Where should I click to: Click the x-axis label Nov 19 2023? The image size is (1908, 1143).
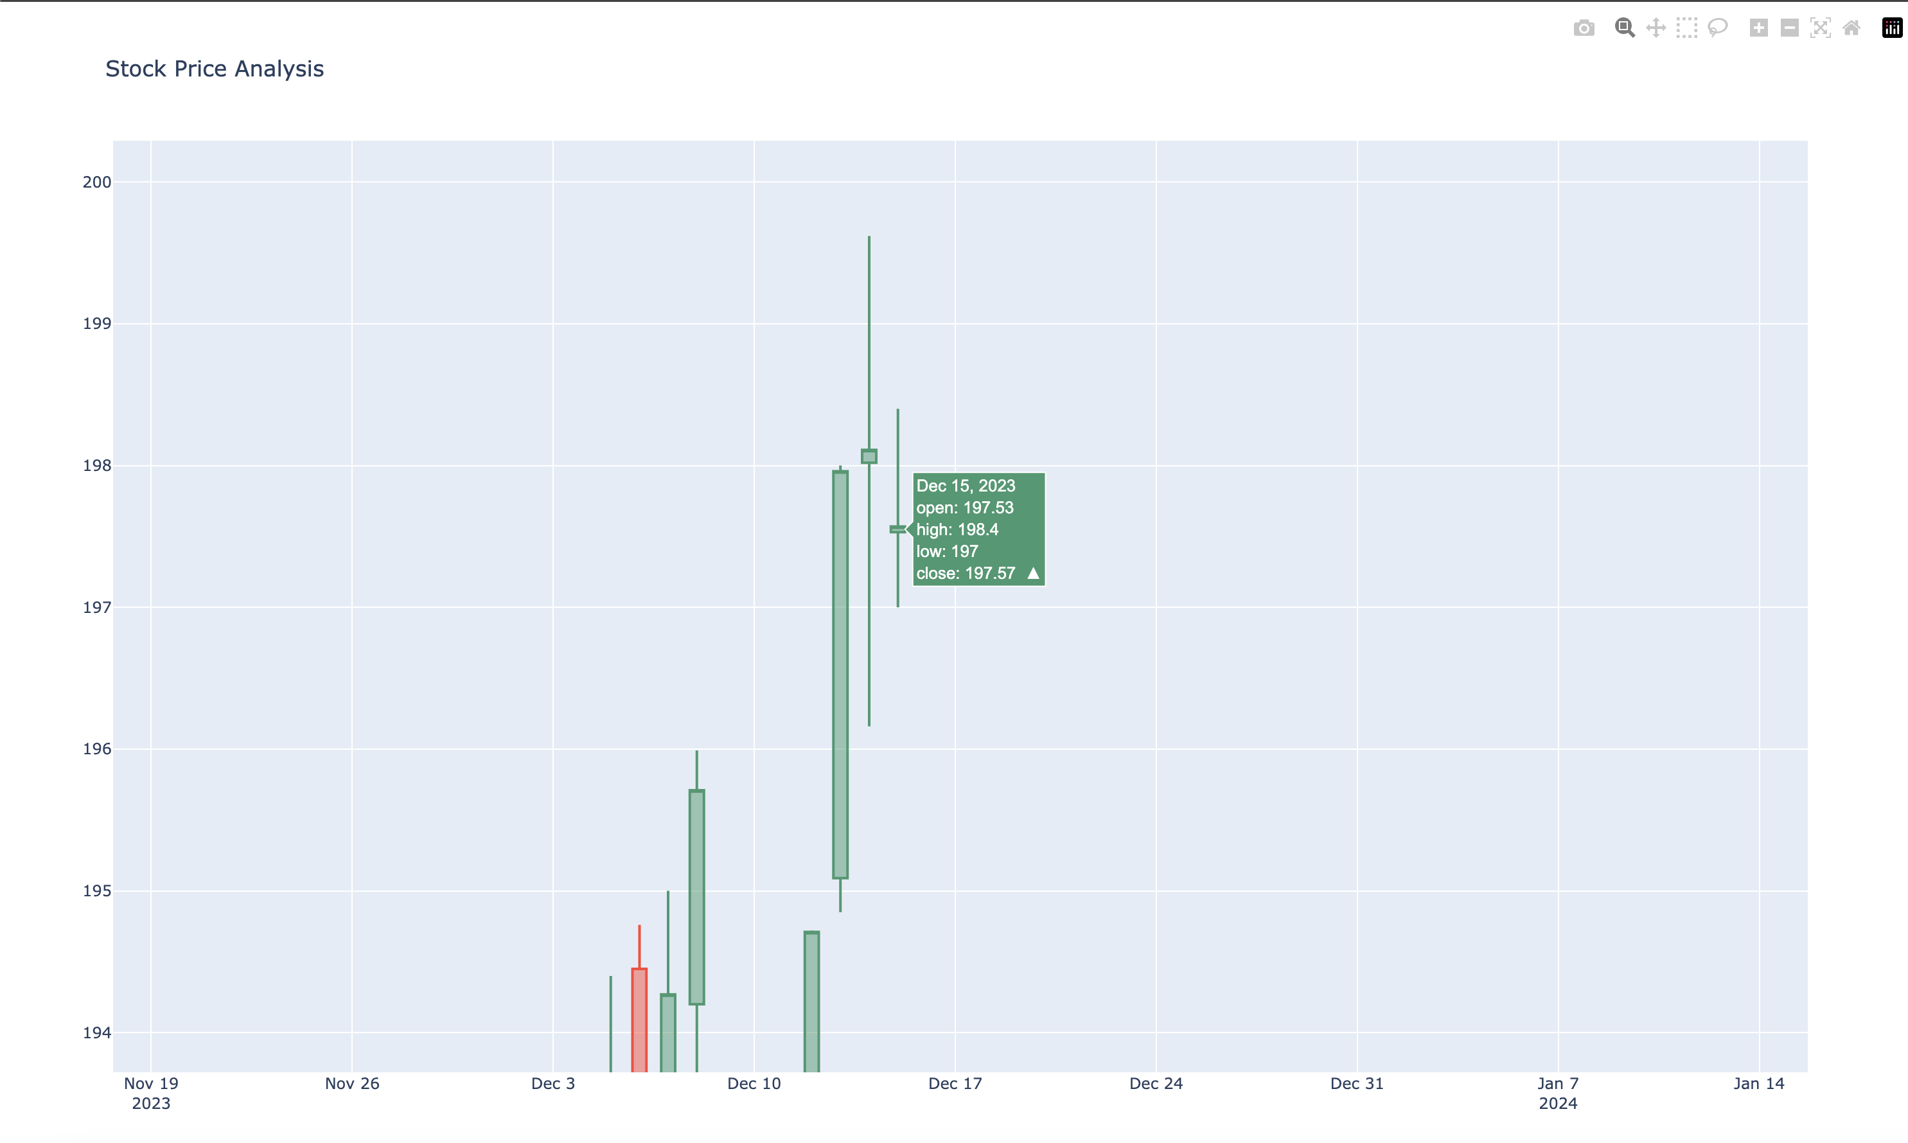151,1093
